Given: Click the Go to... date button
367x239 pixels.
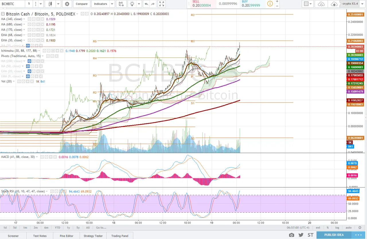Looking at the screenshot, I should (x=101, y=228).
